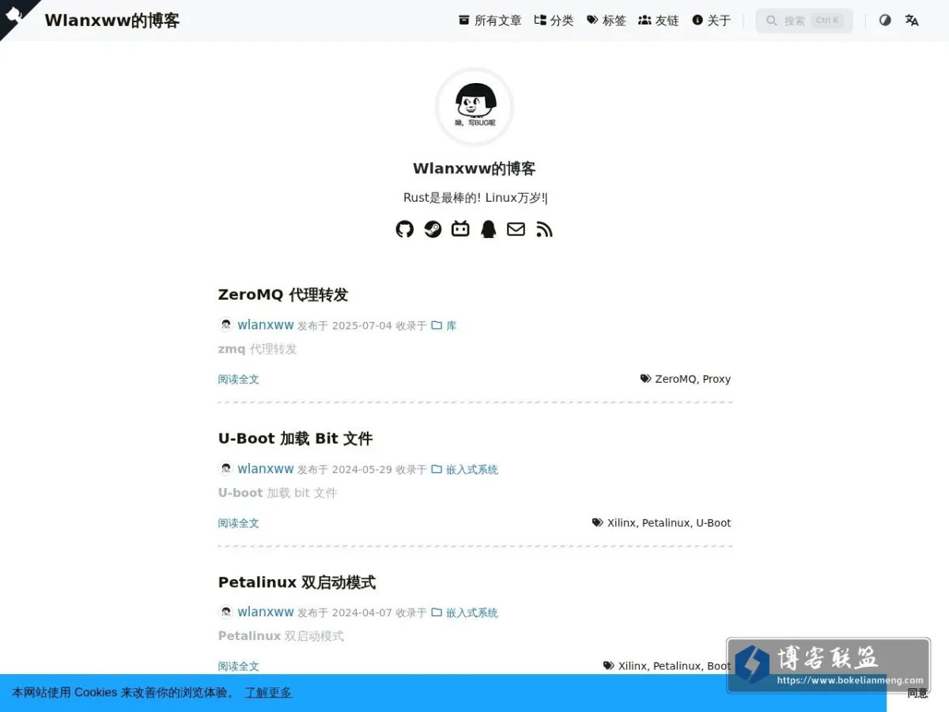This screenshot has height=712, width=949.
Task: Open 友链 in the navigation menu
Action: (658, 21)
